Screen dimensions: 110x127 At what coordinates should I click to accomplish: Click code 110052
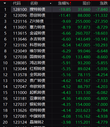pyautogui.click(x=20, y=81)
